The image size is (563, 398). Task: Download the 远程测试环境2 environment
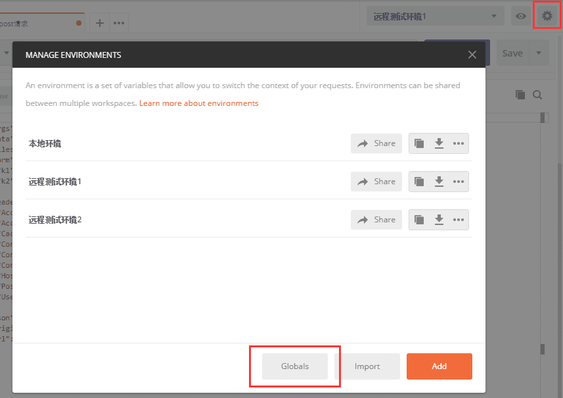pyautogui.click(x=439, y=220)
